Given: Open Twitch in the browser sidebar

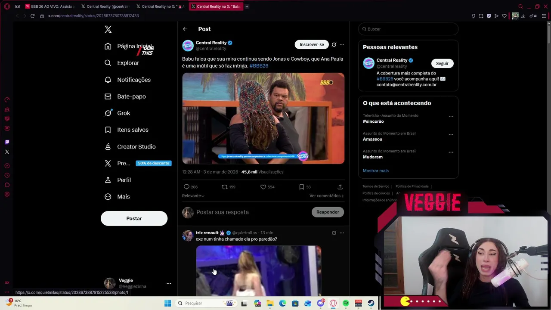Looking at the screenshot, I should [7, 142].
